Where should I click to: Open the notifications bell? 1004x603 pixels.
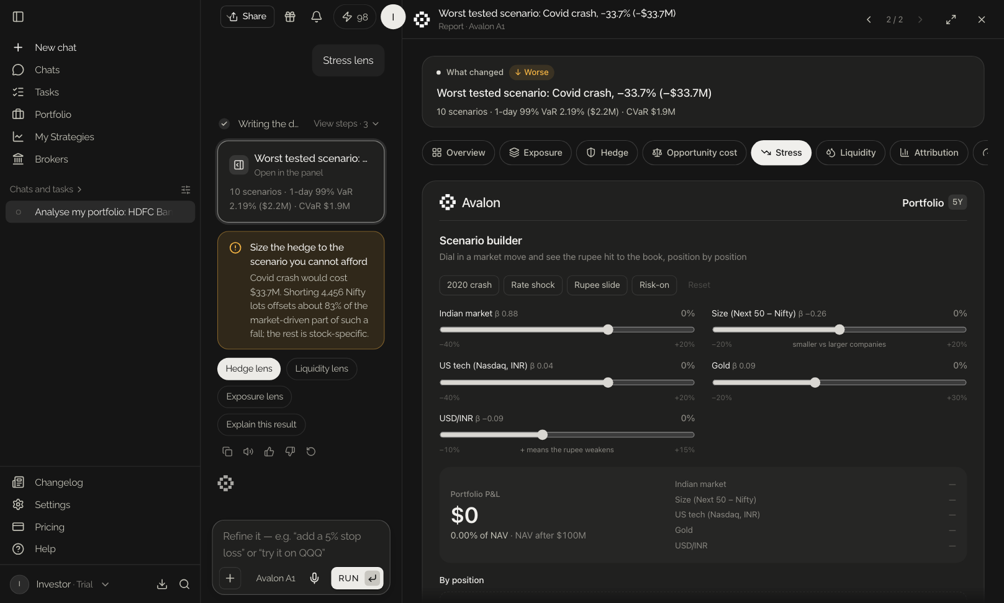[316, 17]
